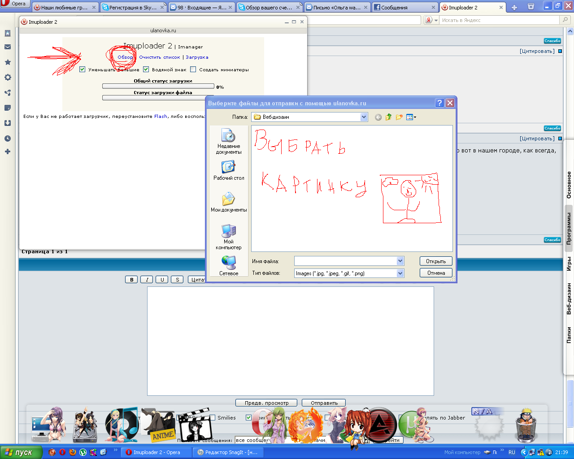Toggle Водяной знак checkbox
Image resolution: width=574 pixels, height=459 pixels.
point(146,69)
